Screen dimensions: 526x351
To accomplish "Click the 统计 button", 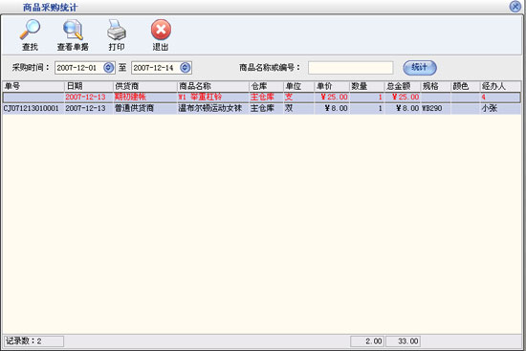I will click(419, 68).
